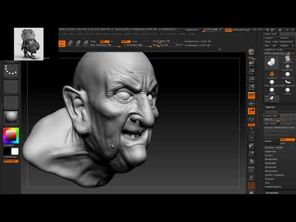Toggle the orange Rgb channel button
Screen dimensions: 296x222
coord(104,41)
